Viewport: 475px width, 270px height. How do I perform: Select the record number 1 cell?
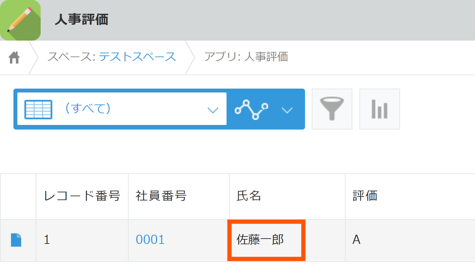[x=47, y=240]
